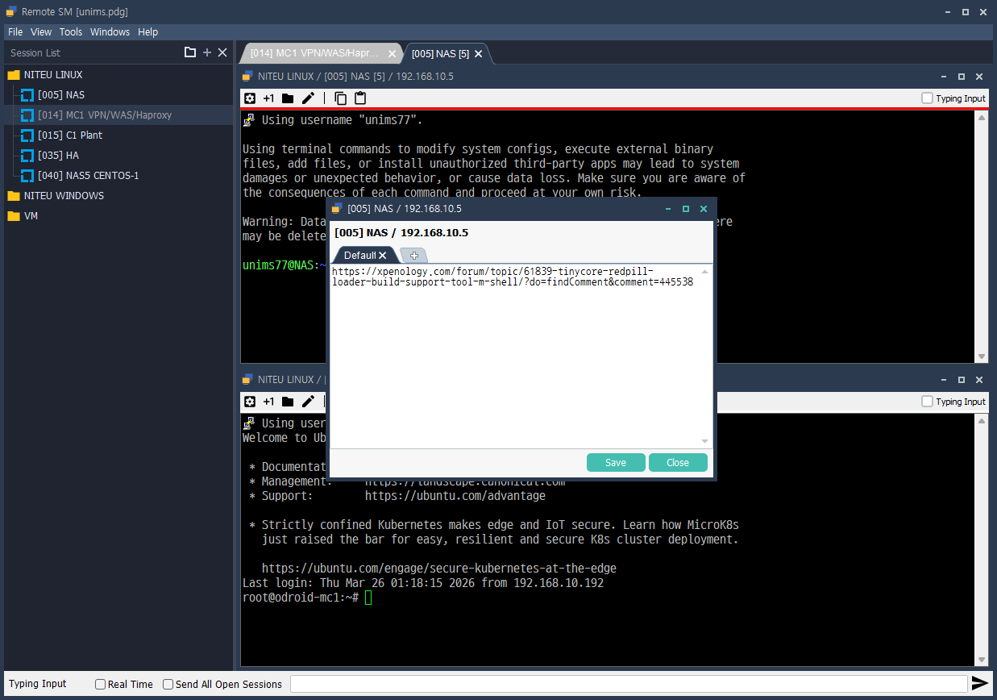Click the copy icon in top terminal toolbar

(x=341, y=98)
